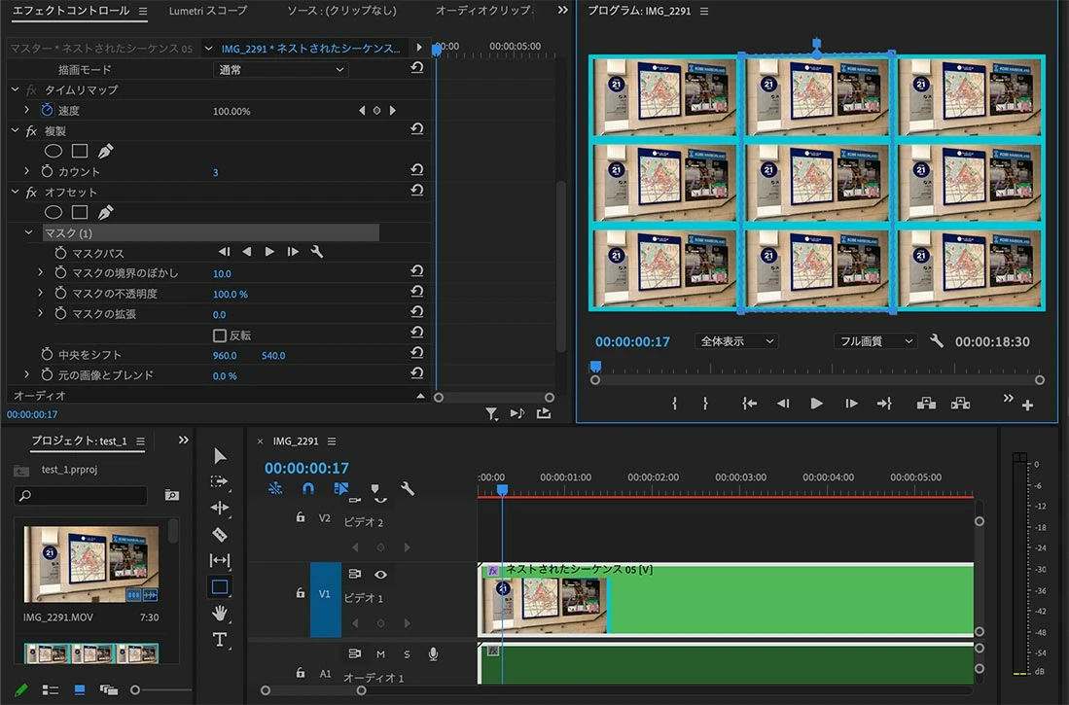The image size is (1069, 705).
Task: Switch to ソース: (クリップなし) tab
Action: [x=341, y=11]
